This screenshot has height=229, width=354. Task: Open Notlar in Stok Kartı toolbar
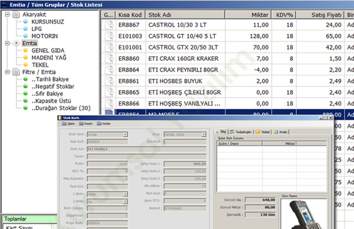[104, 123]
